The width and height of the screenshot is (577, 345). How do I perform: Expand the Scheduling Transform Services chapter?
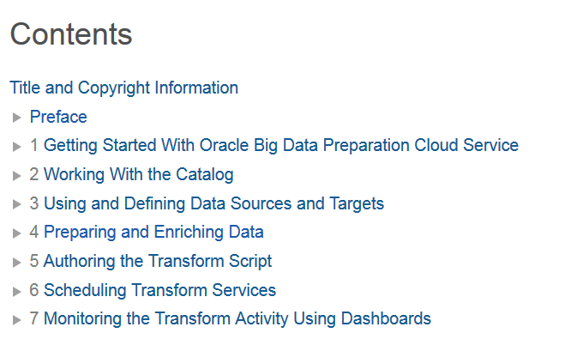click(x=16, y=292)
